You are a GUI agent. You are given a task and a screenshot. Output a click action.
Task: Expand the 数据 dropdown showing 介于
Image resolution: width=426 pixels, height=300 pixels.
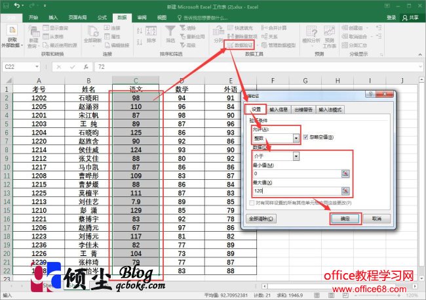click(x=296, y=156)
